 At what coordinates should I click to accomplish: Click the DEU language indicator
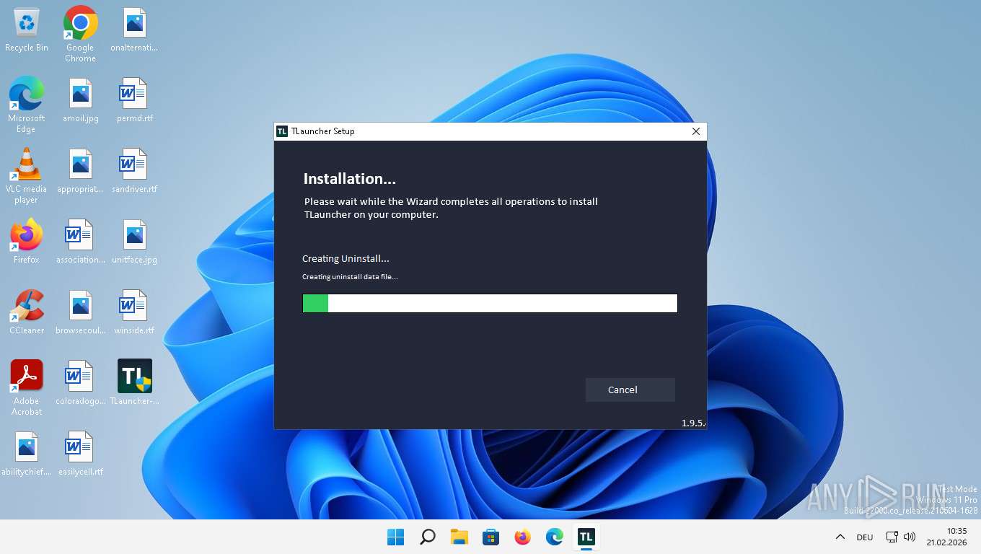(864, 537)
